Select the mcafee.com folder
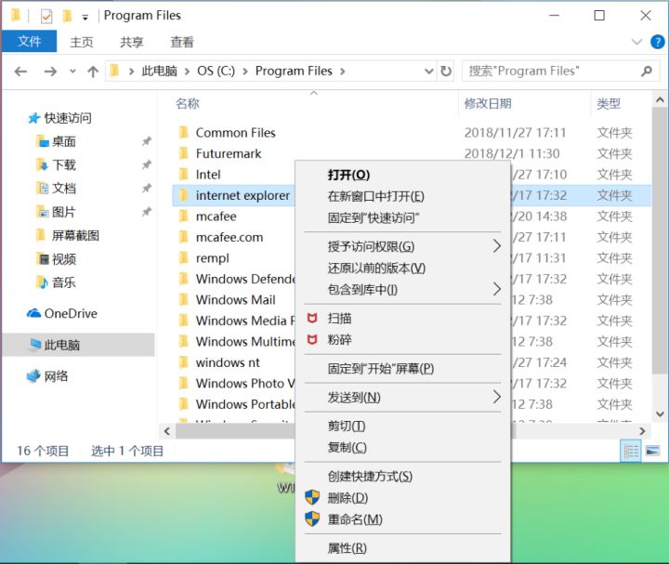Image resolution: width=669 pixels, height=564 pixels. tap(230, 237)
